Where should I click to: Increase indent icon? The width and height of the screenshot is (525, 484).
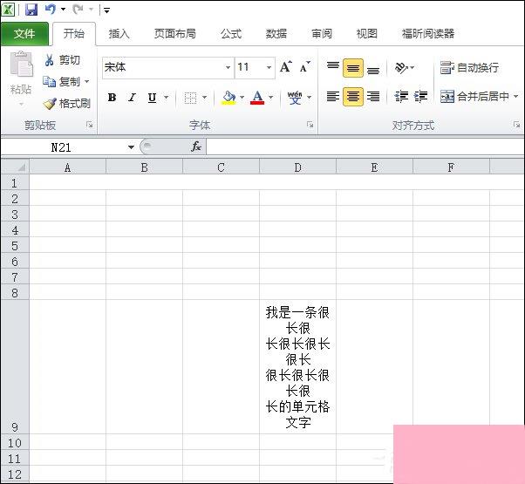point(420,97)
